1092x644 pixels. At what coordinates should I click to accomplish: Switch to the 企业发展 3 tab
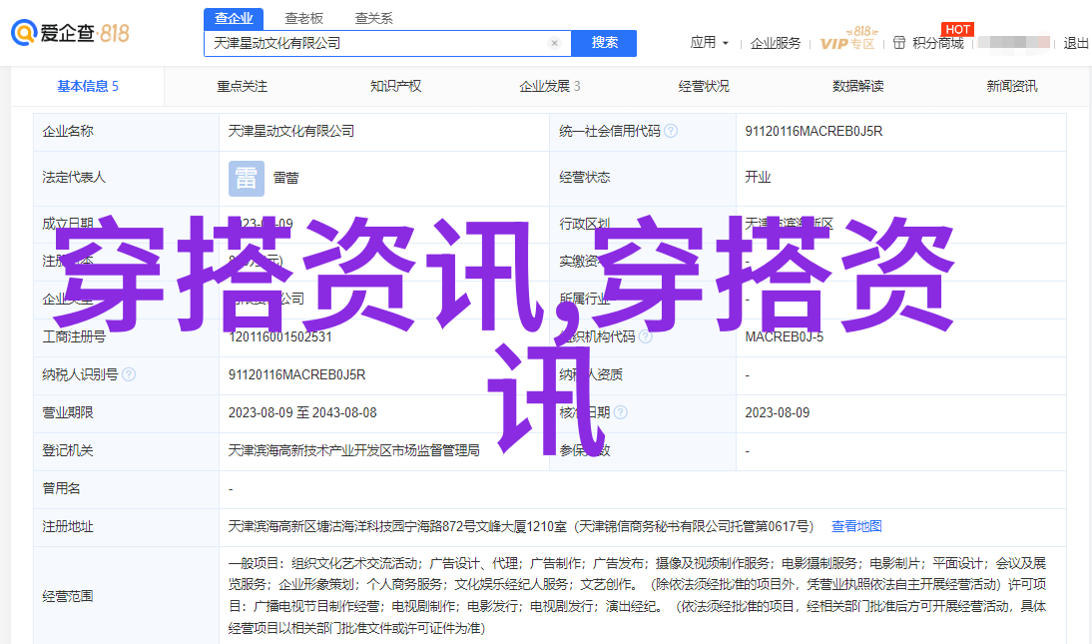pyautogui.click(x=549, y=86)
